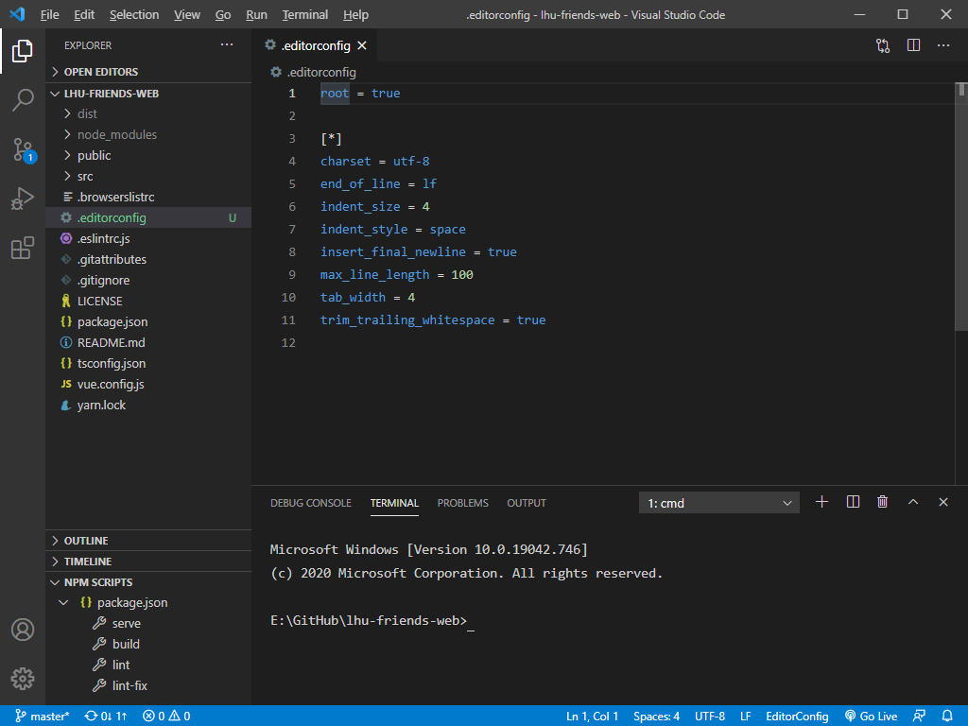Open the Search view in activity bar

[23, 99]
